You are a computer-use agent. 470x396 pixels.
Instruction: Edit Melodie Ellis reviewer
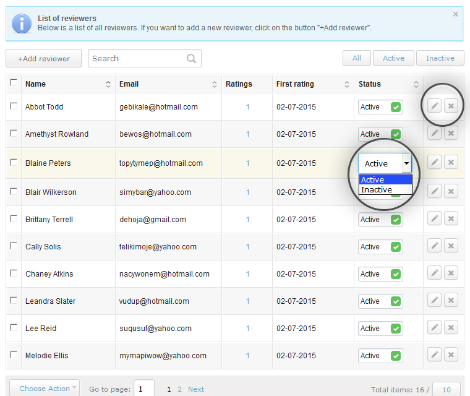point(434,355)
